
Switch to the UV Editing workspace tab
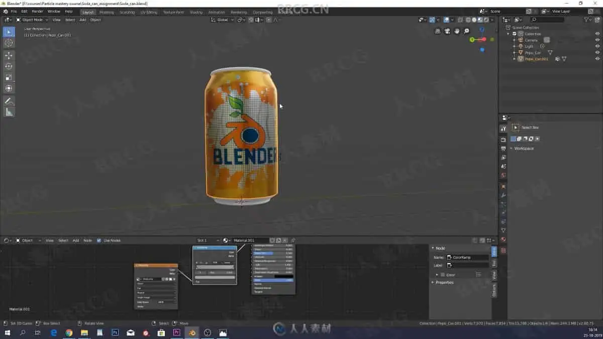[x=149, y=12]
